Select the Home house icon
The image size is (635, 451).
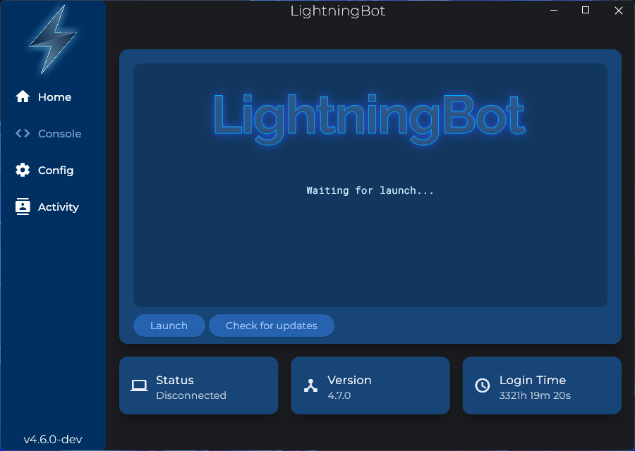(x=22, y=97)
